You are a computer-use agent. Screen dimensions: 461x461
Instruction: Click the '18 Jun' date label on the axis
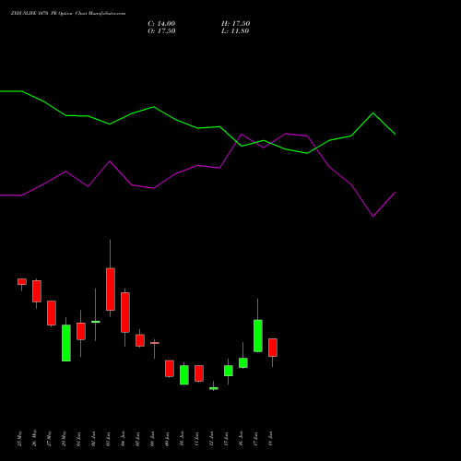pyautogui.click(x=271, y=439)
